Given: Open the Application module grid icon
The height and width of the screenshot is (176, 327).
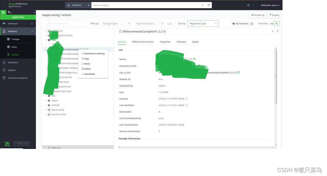Looking at the screenshot, I should (3, 12).
